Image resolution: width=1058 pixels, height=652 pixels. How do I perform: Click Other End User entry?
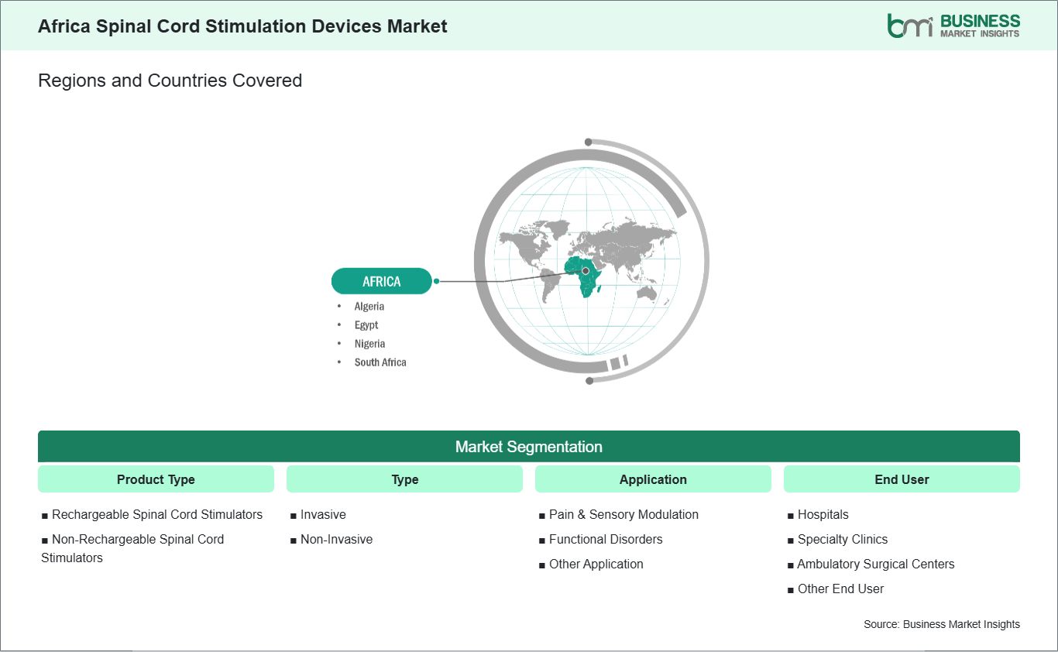point(835,589)
